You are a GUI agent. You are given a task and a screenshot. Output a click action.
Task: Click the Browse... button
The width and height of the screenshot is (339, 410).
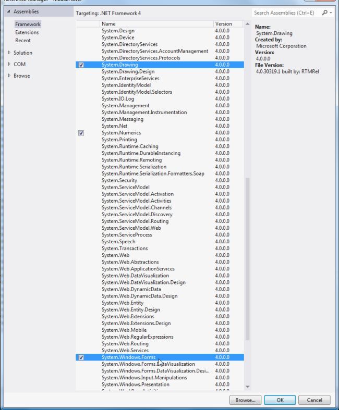pyautogui.click(x=245, y=400)
